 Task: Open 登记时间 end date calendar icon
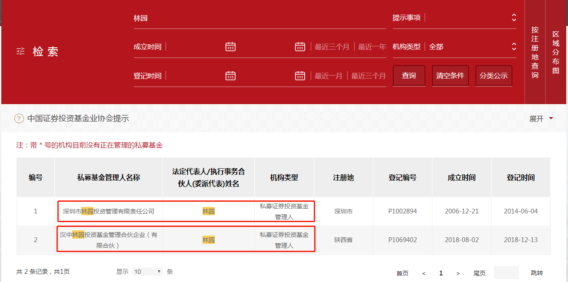(x=300, y=75)
